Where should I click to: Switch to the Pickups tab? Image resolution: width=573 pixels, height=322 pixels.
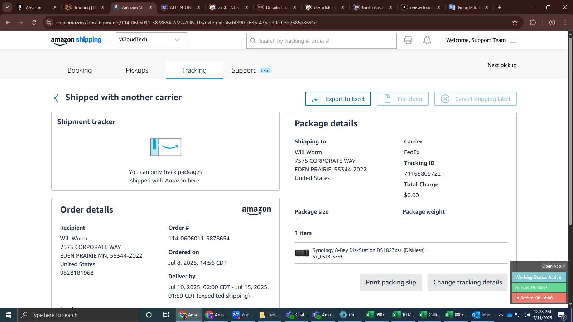(137, 70)
